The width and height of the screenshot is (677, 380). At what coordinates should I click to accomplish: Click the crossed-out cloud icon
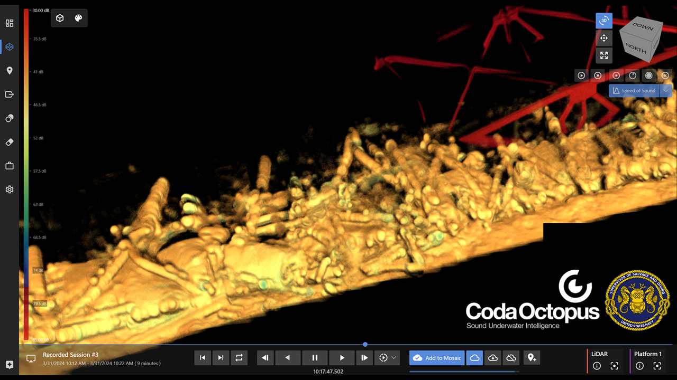[511, 358]
